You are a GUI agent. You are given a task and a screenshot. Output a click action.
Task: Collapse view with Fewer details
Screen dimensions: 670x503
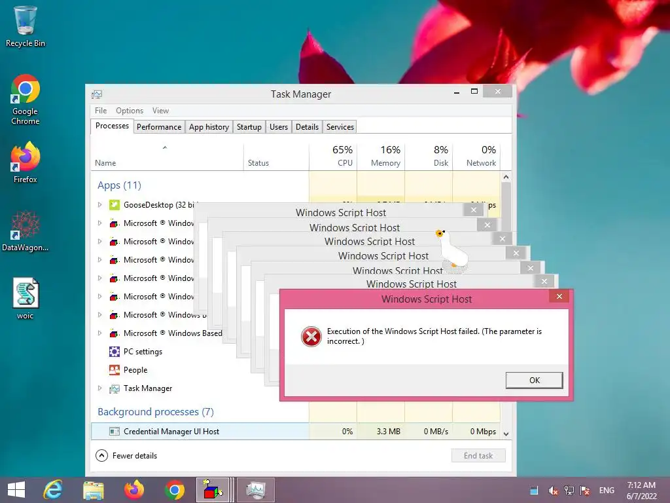click(126, 456)
